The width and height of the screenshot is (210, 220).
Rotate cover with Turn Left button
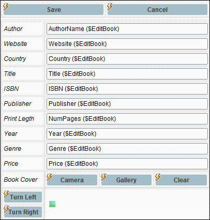click(x=23, y=197)
